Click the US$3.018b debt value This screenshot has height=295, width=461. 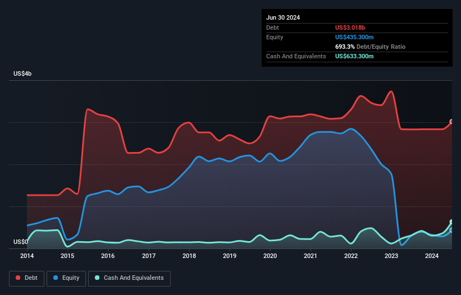350,27
